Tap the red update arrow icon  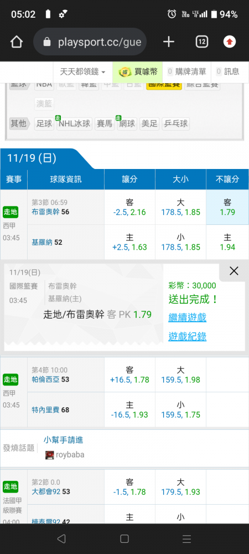coord(230,42)
